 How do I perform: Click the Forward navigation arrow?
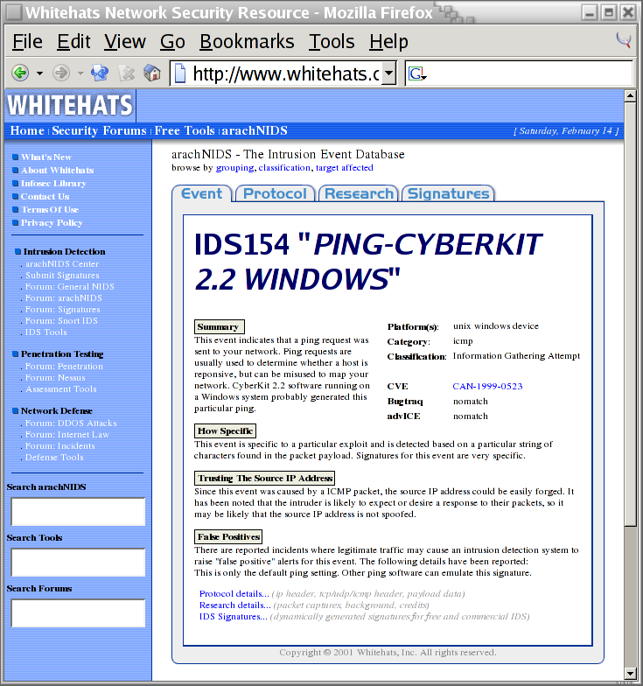click(61, 73)
